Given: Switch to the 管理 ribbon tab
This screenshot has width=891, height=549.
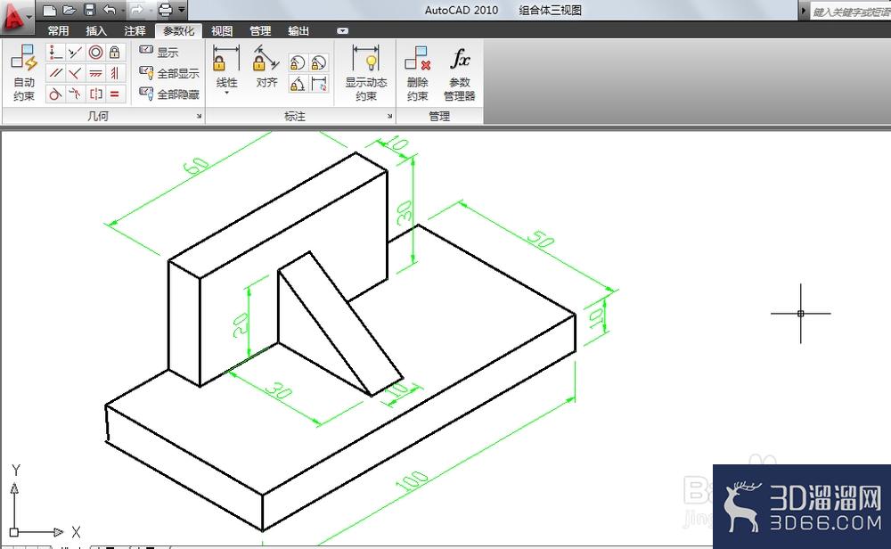Looking at the screenshot, I should pos(260,30).
